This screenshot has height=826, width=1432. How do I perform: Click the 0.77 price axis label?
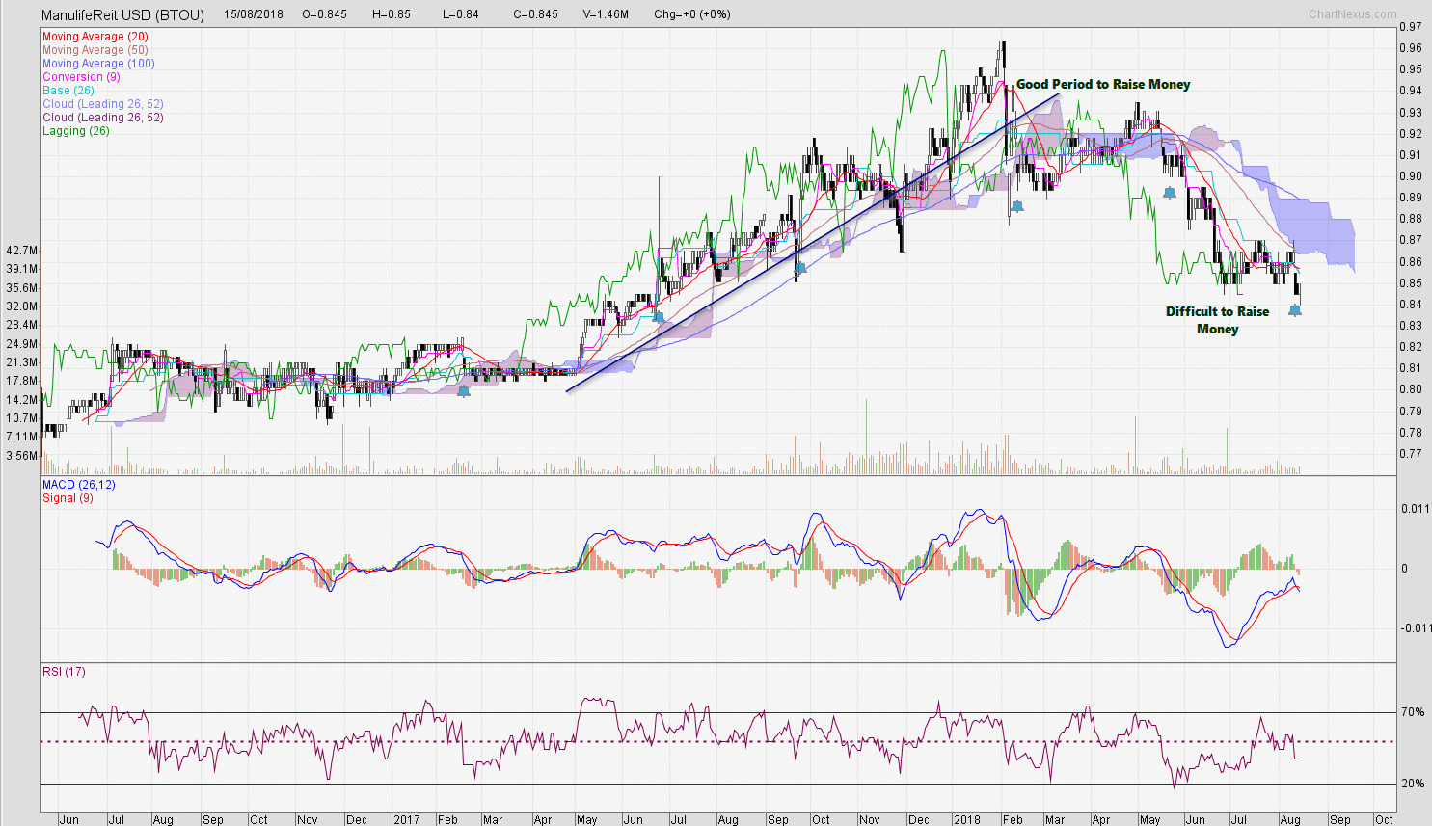pyautogui.click(x=1410, y=454)
